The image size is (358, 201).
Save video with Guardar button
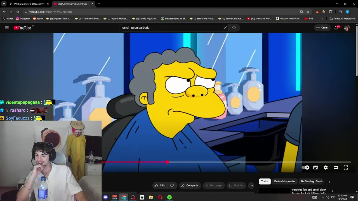(236, 185)
